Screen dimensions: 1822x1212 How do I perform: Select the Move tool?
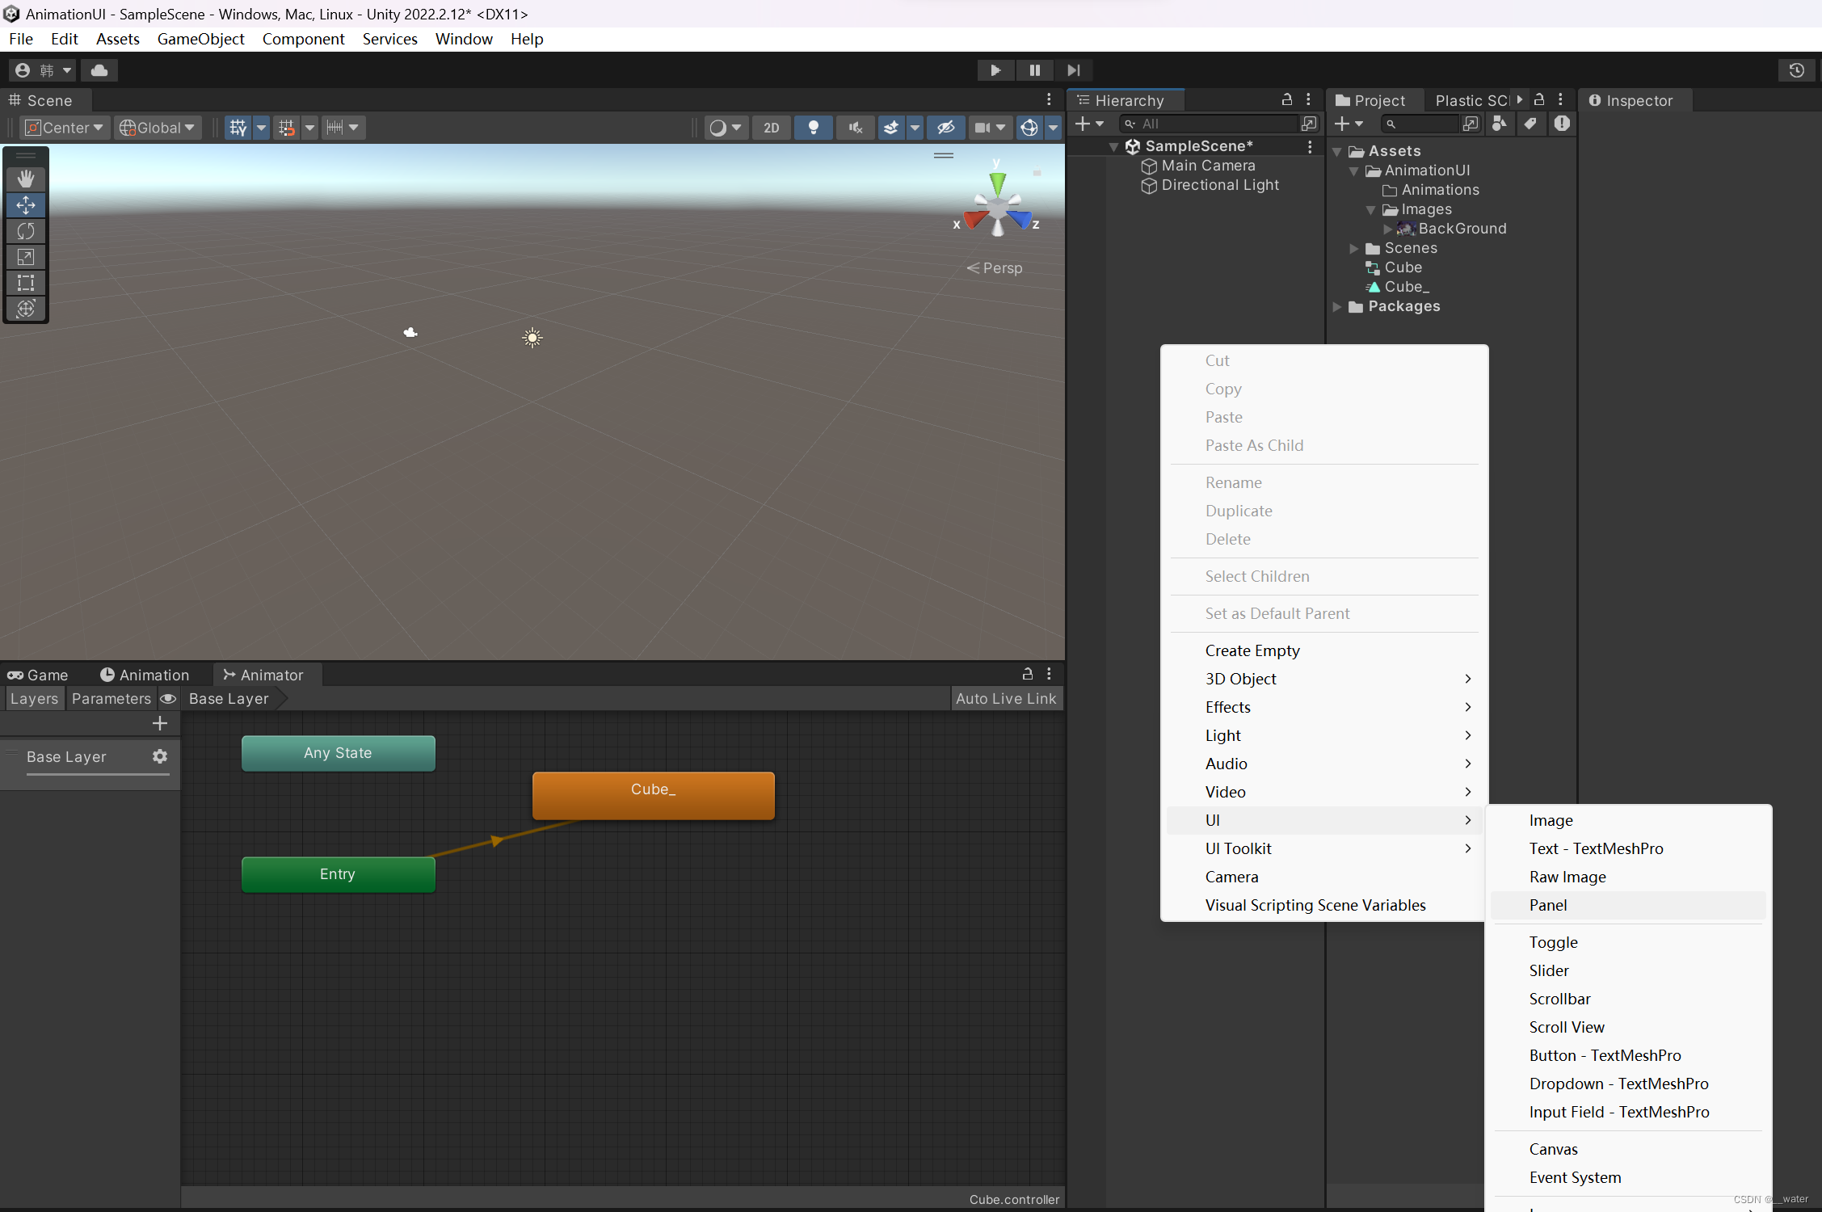26,205
